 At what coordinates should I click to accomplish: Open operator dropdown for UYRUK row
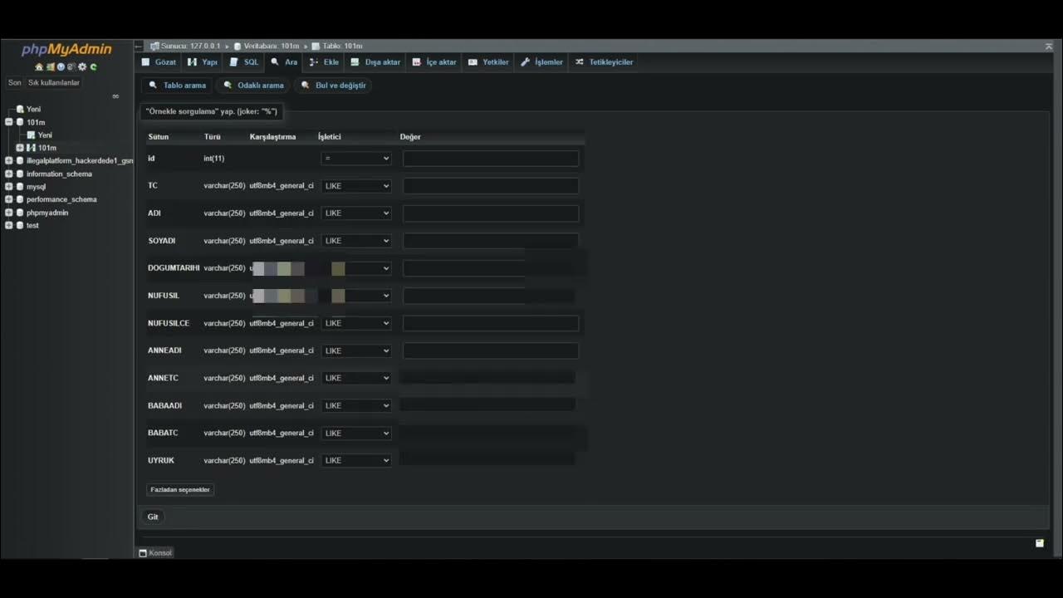(x=355, y=460)
